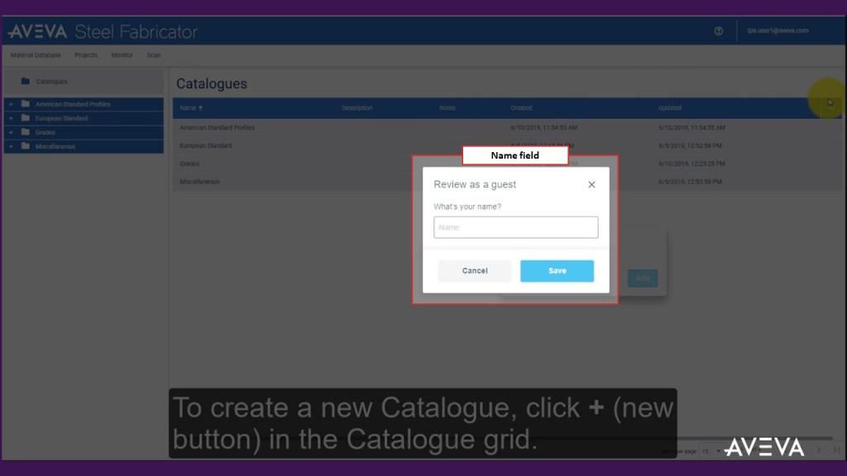Open the Material Database menu
The width and height of the screenshot is (847, 476).
click(36, 55)
